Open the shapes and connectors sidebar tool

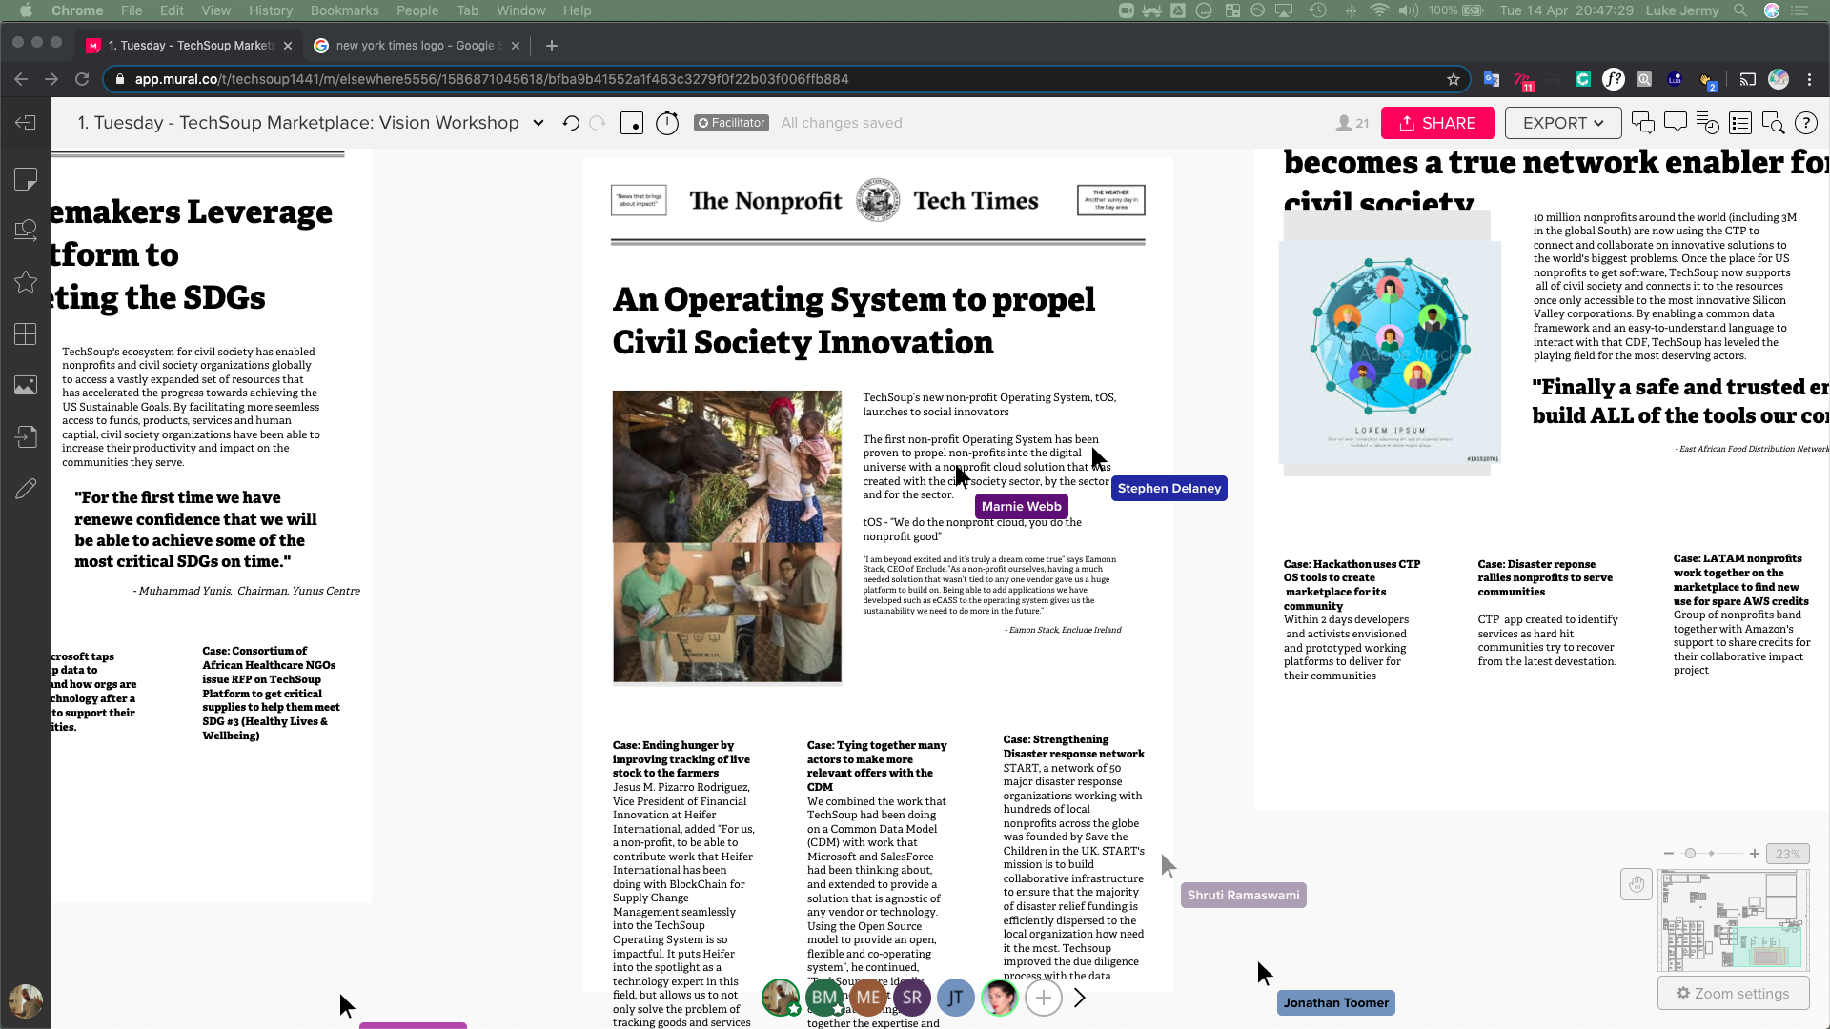26,230
